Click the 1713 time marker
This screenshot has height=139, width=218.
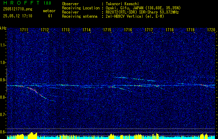(66, 30)
